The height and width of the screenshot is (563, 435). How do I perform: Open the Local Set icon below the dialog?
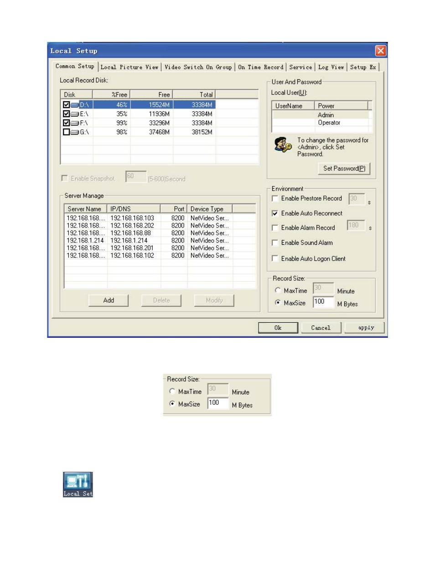tap(78, 484)
